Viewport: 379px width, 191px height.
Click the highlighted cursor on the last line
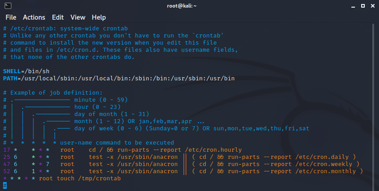pos(4,186)
